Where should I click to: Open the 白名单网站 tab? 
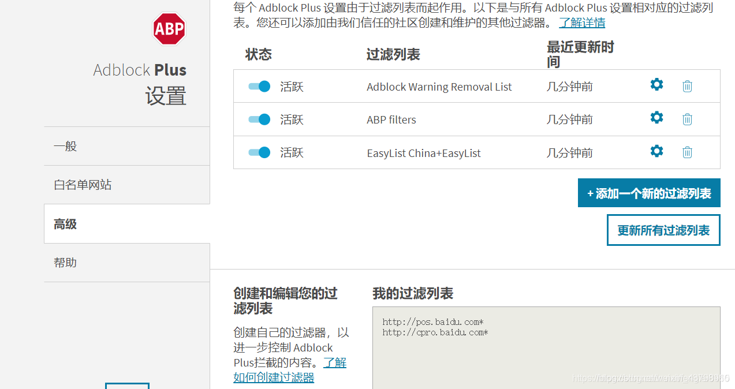[127, 185]
